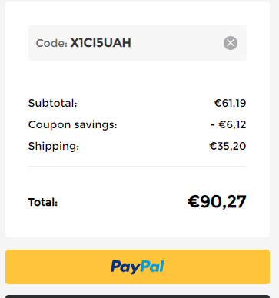Select the subtotal amount €61,19
This screenshot has width=279, height=298.
coord(230,103)
